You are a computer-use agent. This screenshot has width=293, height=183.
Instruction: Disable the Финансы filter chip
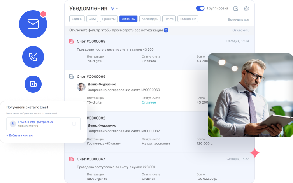[x=128, y=19]
